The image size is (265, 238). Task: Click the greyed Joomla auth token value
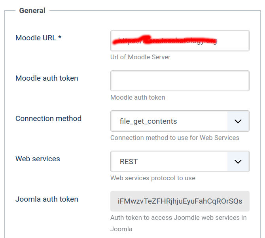180,201
